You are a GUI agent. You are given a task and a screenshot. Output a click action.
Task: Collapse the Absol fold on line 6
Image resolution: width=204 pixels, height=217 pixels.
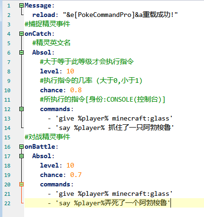pyautogui.click(x=21, y=52)
